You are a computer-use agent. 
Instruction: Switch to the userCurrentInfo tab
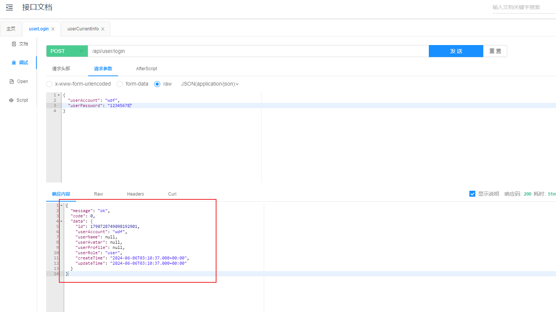click(x=83, y=29)
